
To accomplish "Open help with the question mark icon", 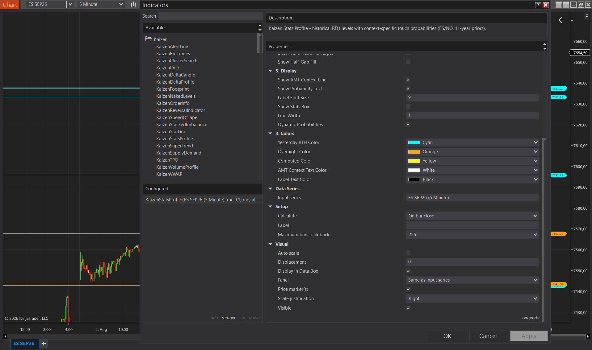I will point(538,5).
